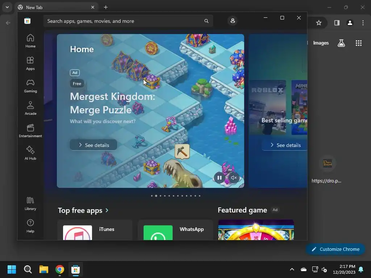Open notification bell in taskbar

click(x=361, y=269)
